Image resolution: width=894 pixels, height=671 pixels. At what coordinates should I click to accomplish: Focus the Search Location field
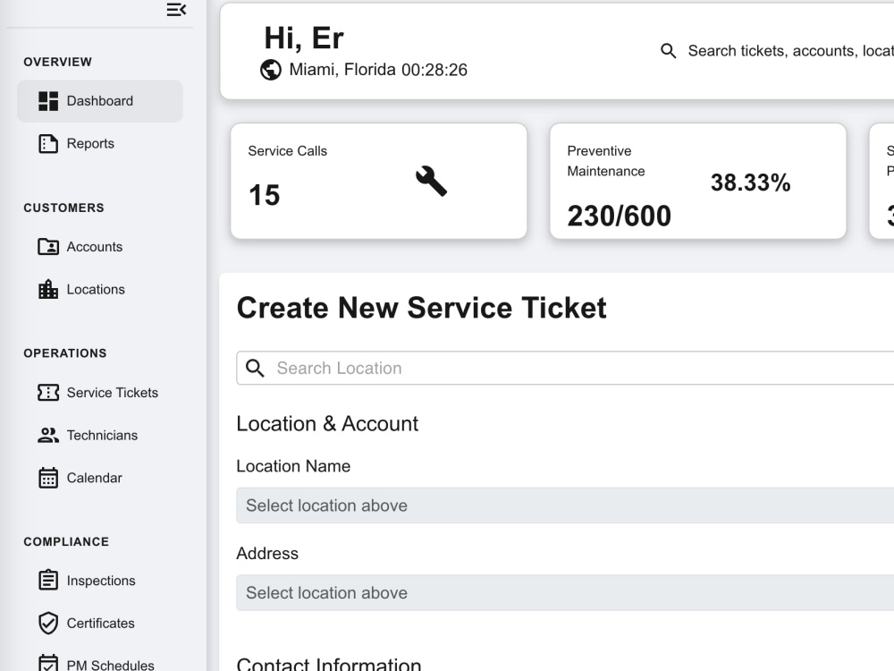coord(565,368)
